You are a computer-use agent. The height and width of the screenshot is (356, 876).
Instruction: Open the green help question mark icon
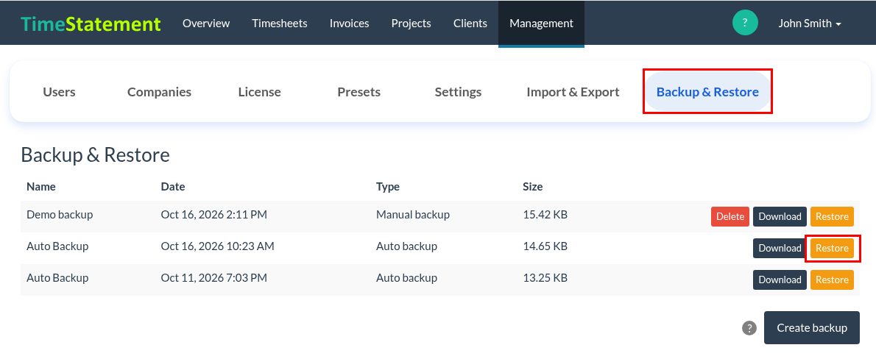(745, 23)
